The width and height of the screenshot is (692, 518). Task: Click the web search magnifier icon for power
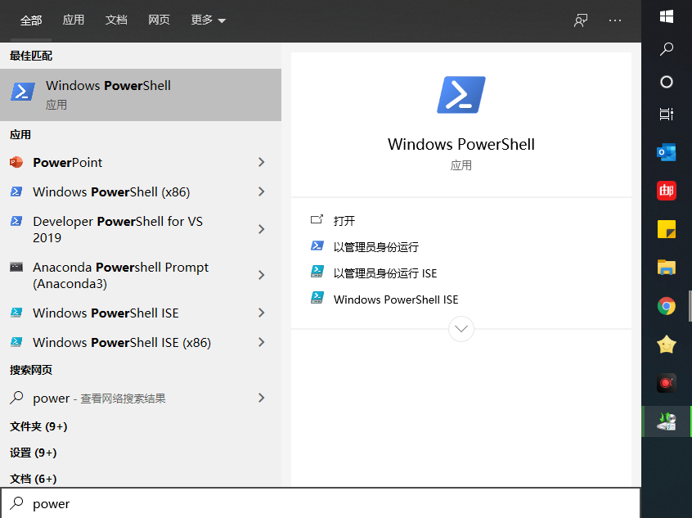[16, 398]
